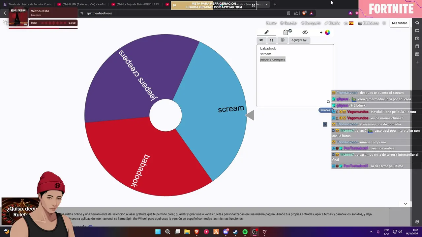Click the red 'babadook' wheel segment
This screenshot has width=422, height=237.
tap(145, 158)
